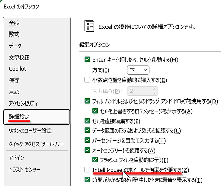
Task: Uncheck セルを直接編集する option
Action: pos(87,121)
